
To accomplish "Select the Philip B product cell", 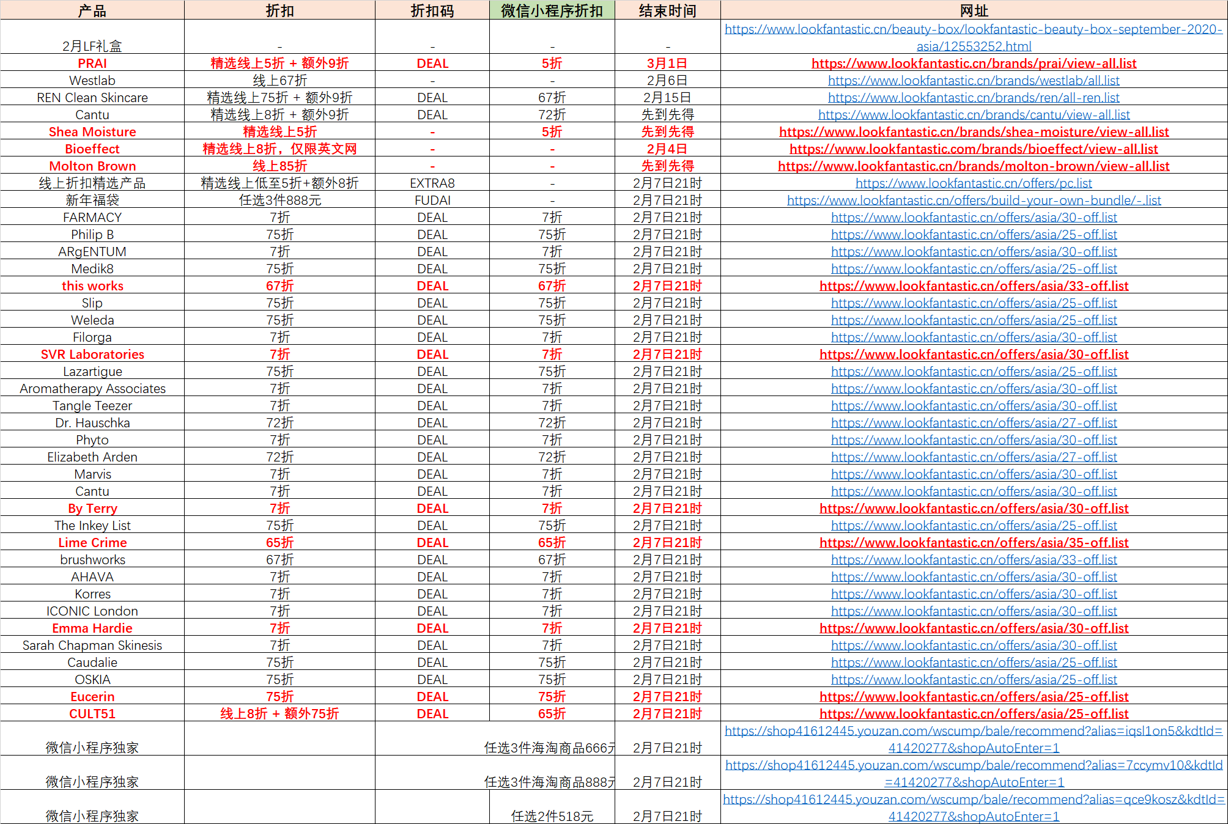I will pos(92,235).
